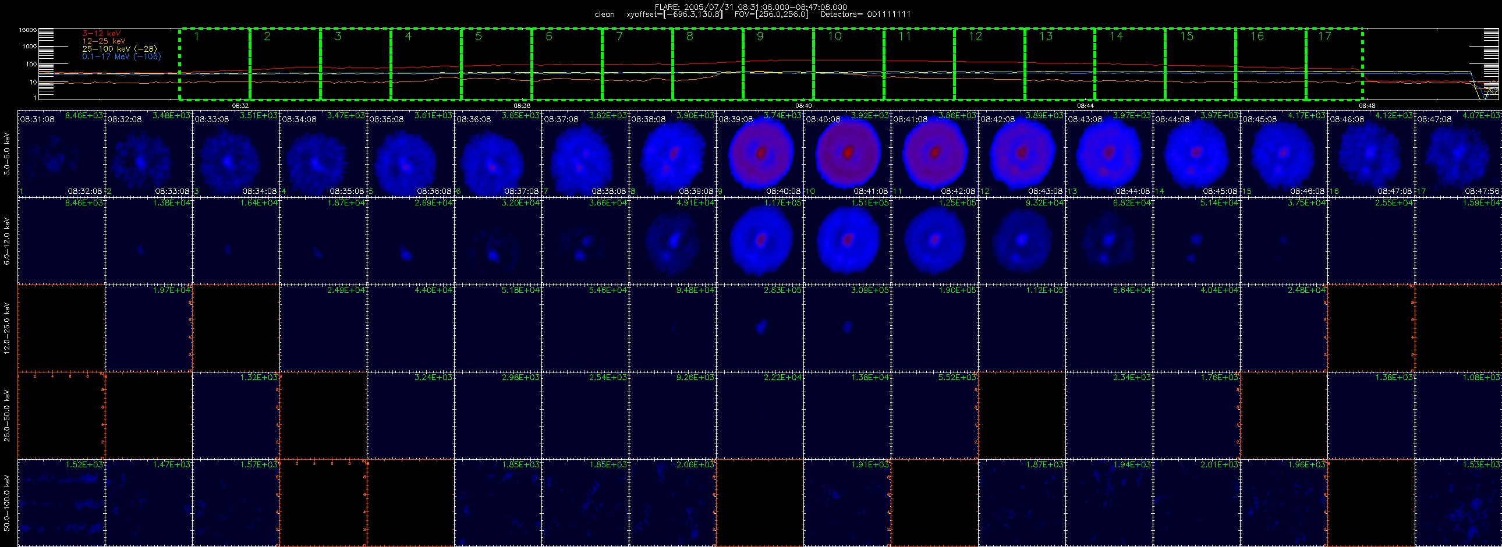Open the 3.0-6.0 keV image starting 08:40:08
The width and height of the screenshot is (1502, 547).
tap(848, 153)
